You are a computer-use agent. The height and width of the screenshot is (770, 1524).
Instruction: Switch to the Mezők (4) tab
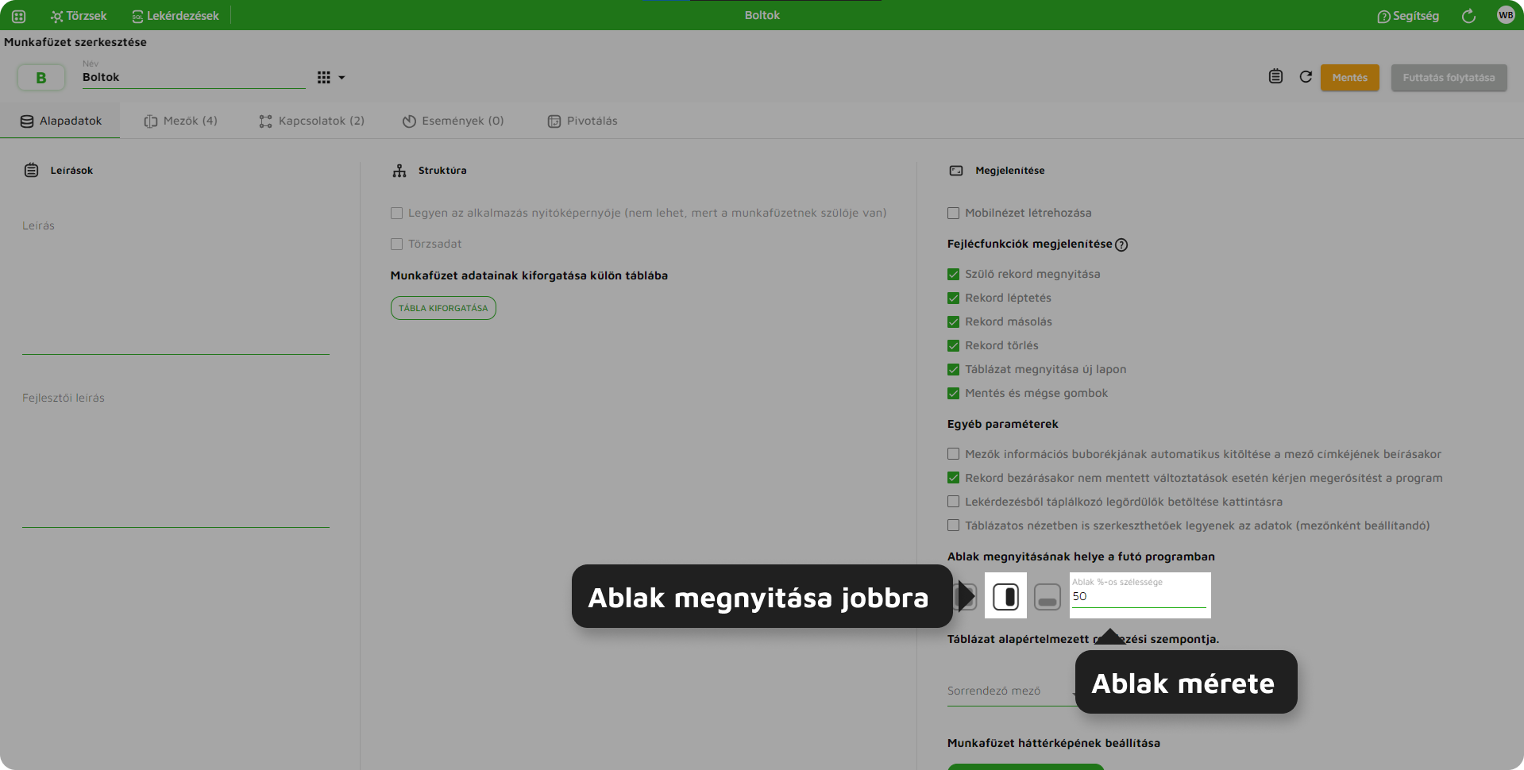point(180,121)
